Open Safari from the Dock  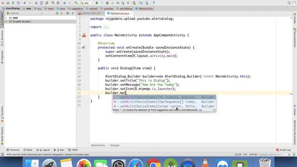tap(136, 163)
